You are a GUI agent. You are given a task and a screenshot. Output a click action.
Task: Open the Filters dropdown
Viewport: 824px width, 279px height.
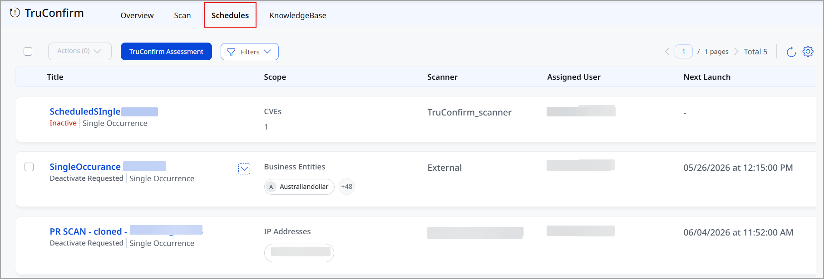point(250,52)
